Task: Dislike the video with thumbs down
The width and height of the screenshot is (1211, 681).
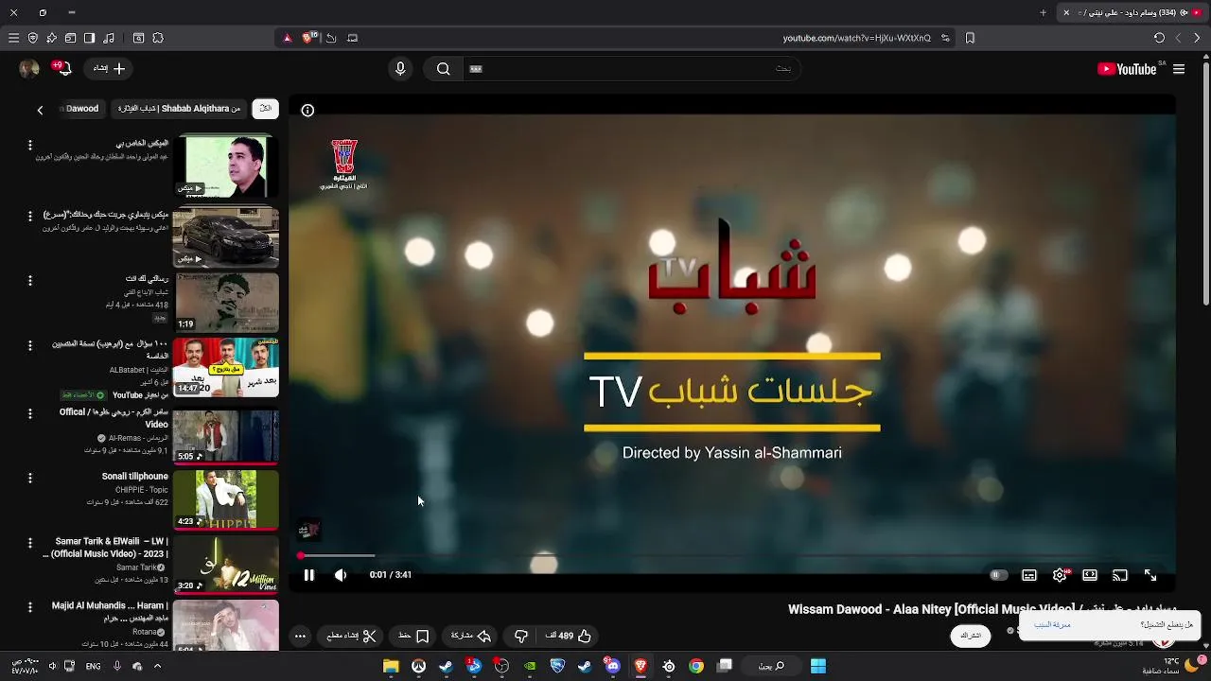Action: [x=520, y=637]
